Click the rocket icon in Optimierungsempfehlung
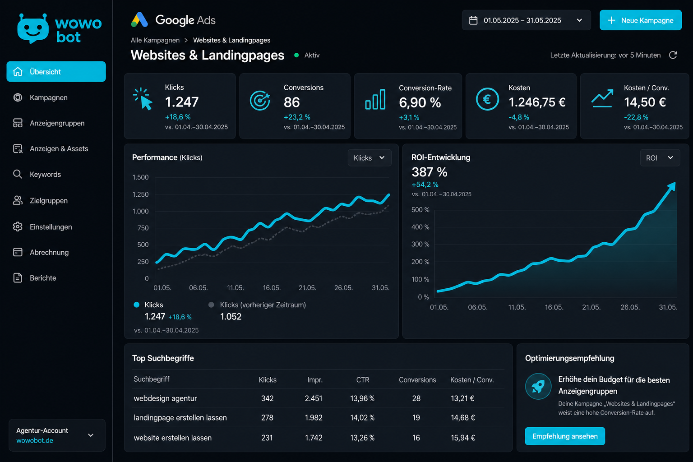 point(538,386)
